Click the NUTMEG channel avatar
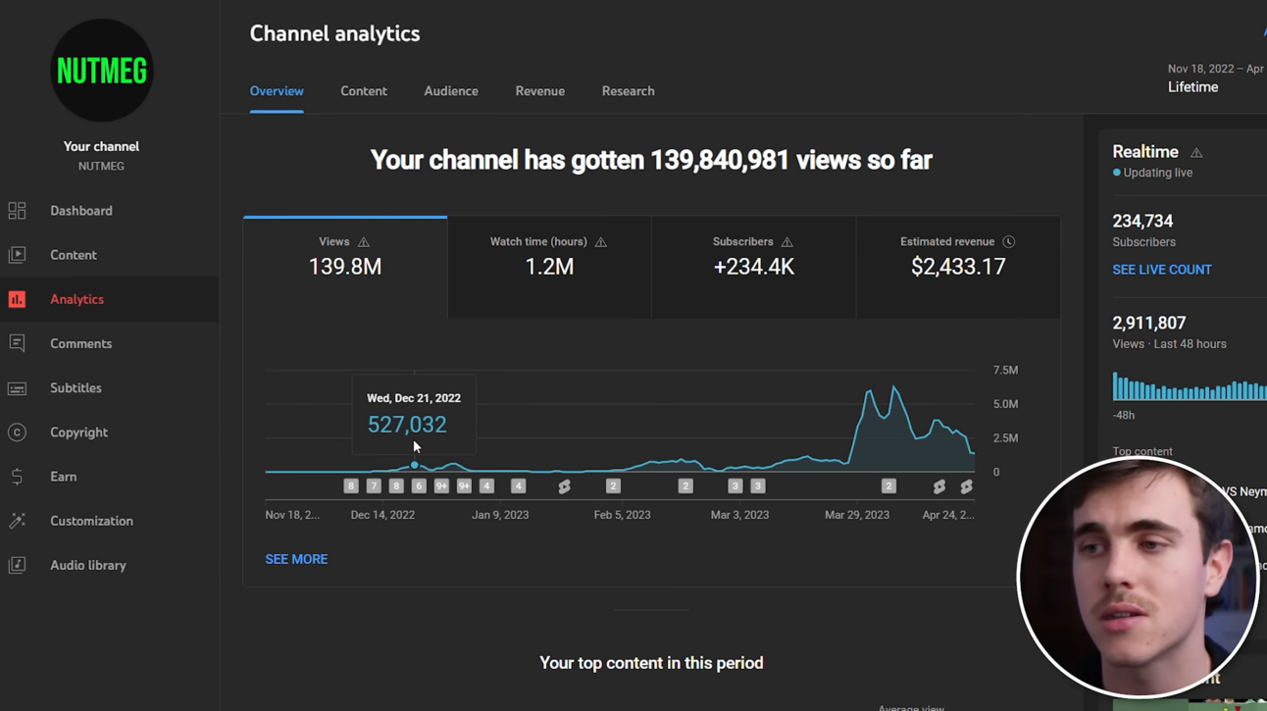 pos(101,71)
